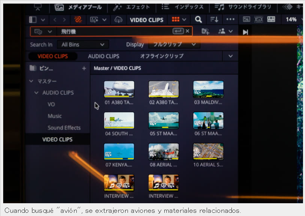Open the メディアプール panel
305x216 pixels.
pos(78,7)
